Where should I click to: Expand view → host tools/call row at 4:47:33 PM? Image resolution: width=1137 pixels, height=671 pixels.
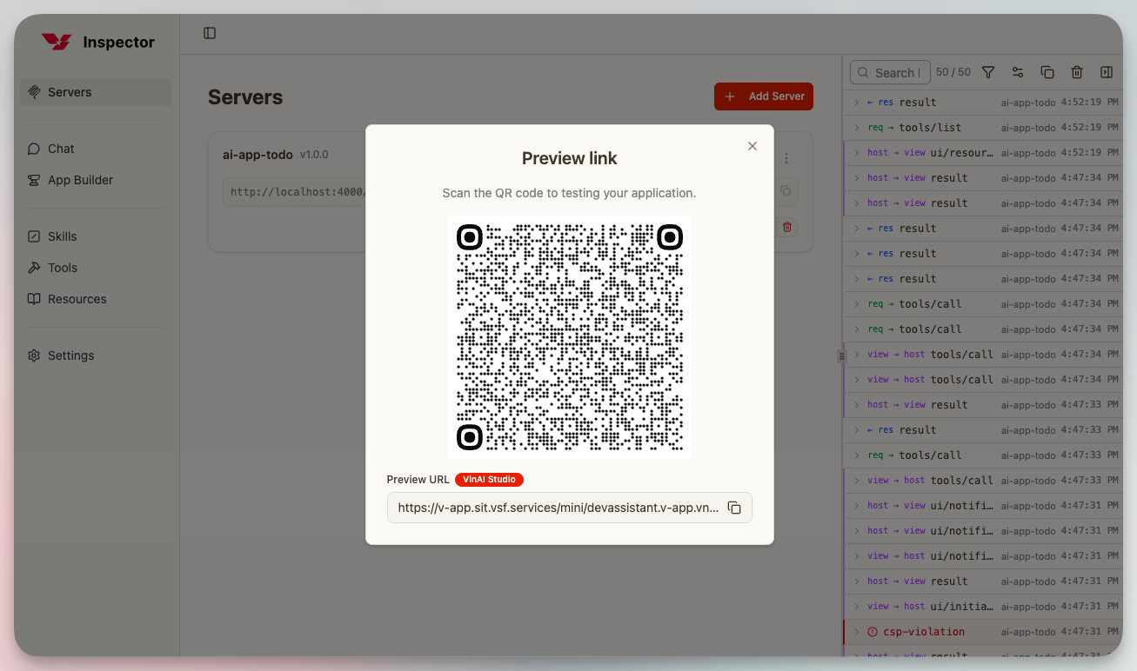983,481
